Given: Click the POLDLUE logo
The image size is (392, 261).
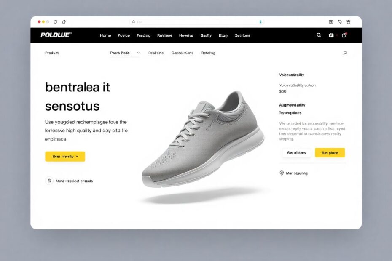Looking at the screenshot, I should (x=56, y=35).
